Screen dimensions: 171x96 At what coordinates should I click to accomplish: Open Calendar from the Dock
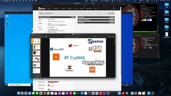pos(56,93)
